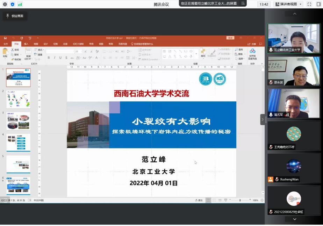Select slide 6 thumbnail
The height and width of the screenshot is (226, 323).
click(18, 186)
